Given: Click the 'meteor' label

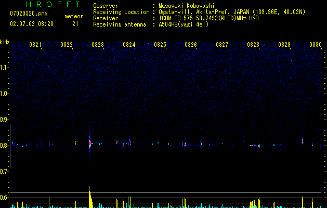Looking at the screenshot, I should pyautogui.click(x=74, y=16).
